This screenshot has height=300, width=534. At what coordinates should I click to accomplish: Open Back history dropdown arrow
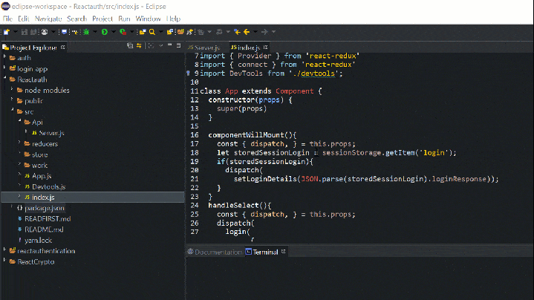tap(255, 32)
